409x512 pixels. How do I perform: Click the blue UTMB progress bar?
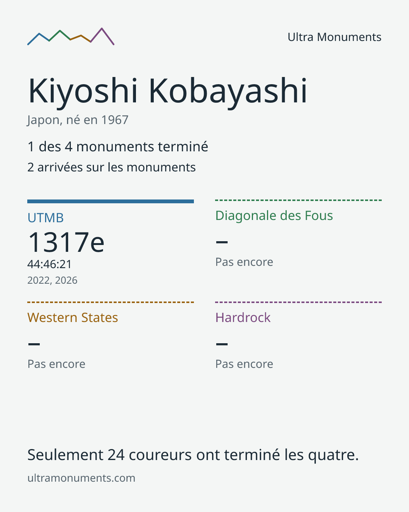[x=111, y=201]
